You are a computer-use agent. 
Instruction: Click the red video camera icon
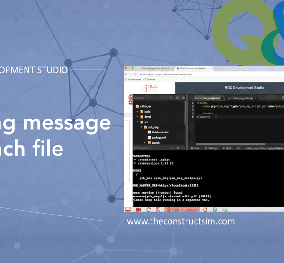click(138, 210)
